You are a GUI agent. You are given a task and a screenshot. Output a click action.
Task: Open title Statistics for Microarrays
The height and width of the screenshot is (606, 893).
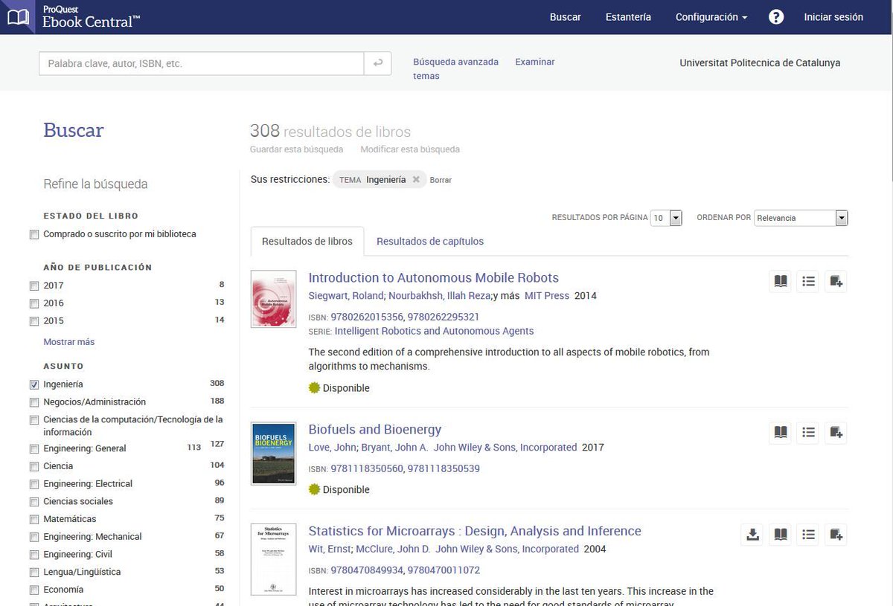pyautogui.click(x=475, y=532)
